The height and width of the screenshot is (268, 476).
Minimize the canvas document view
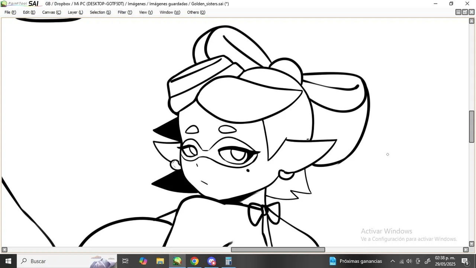click(459, 12)
